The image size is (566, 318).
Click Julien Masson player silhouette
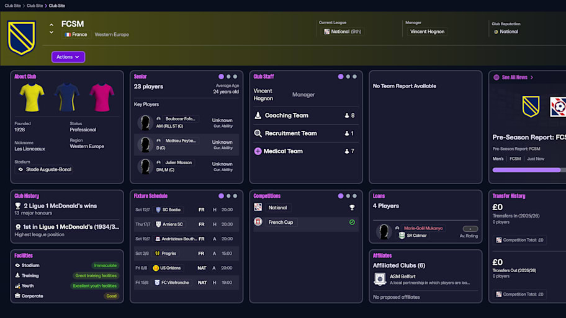point(145,167)
